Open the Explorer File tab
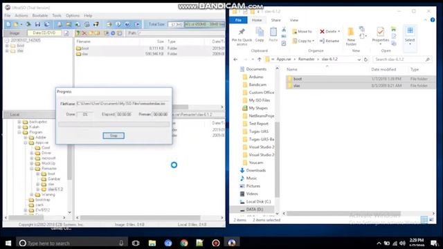 point(238,20)
